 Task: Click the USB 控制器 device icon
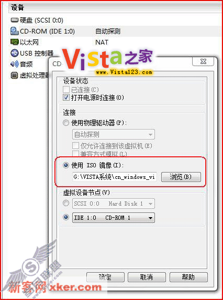point(15,53)
